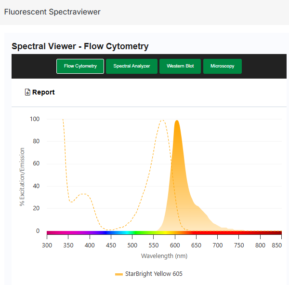Toggle the StarBright Yellow 605 legend label
Screen dimensions: 289x285
point(154,274)
